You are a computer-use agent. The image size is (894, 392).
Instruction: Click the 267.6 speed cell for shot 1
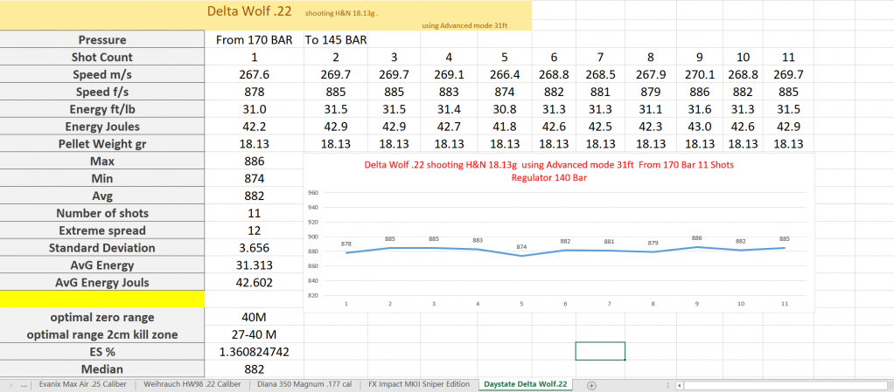coord(255,74)
